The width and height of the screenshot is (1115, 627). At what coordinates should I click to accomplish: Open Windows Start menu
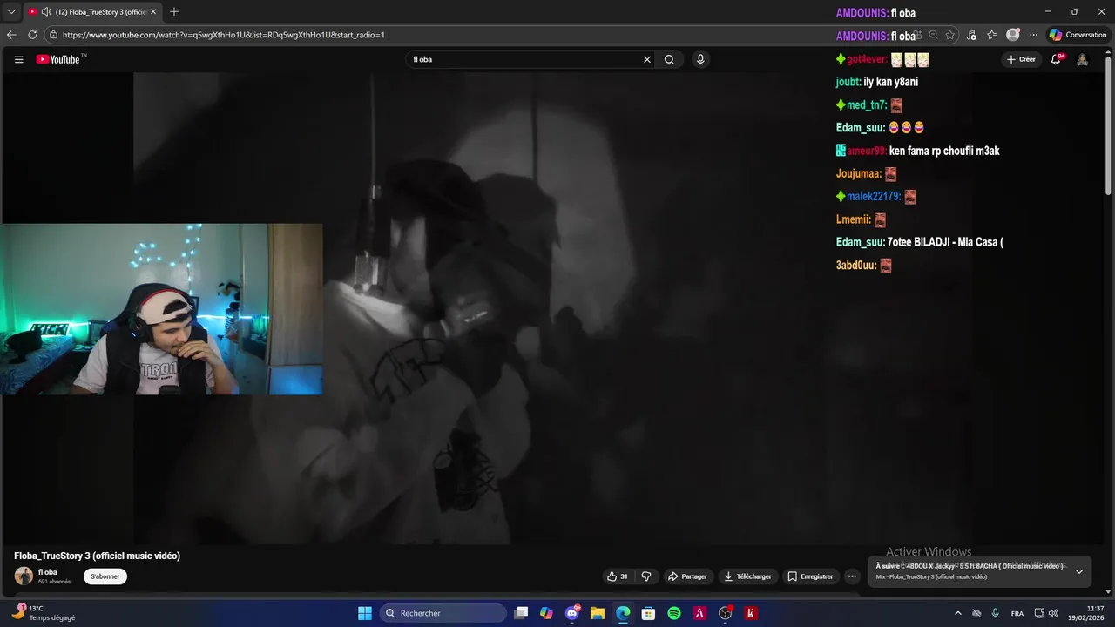pyautogui.click(x=365, y=613)
